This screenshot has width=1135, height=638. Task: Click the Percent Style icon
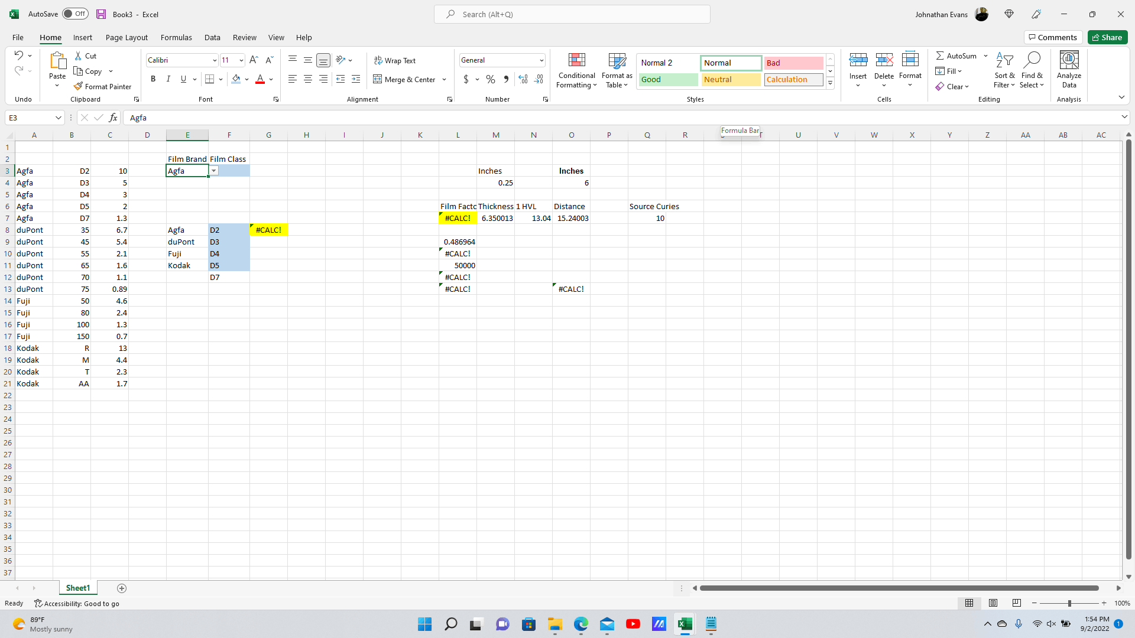point(491,79)
